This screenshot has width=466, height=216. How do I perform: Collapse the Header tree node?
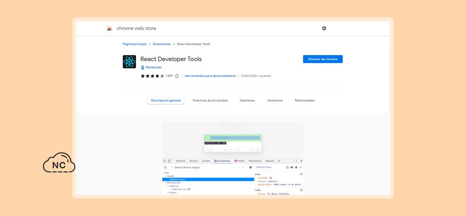pos(166,176)
